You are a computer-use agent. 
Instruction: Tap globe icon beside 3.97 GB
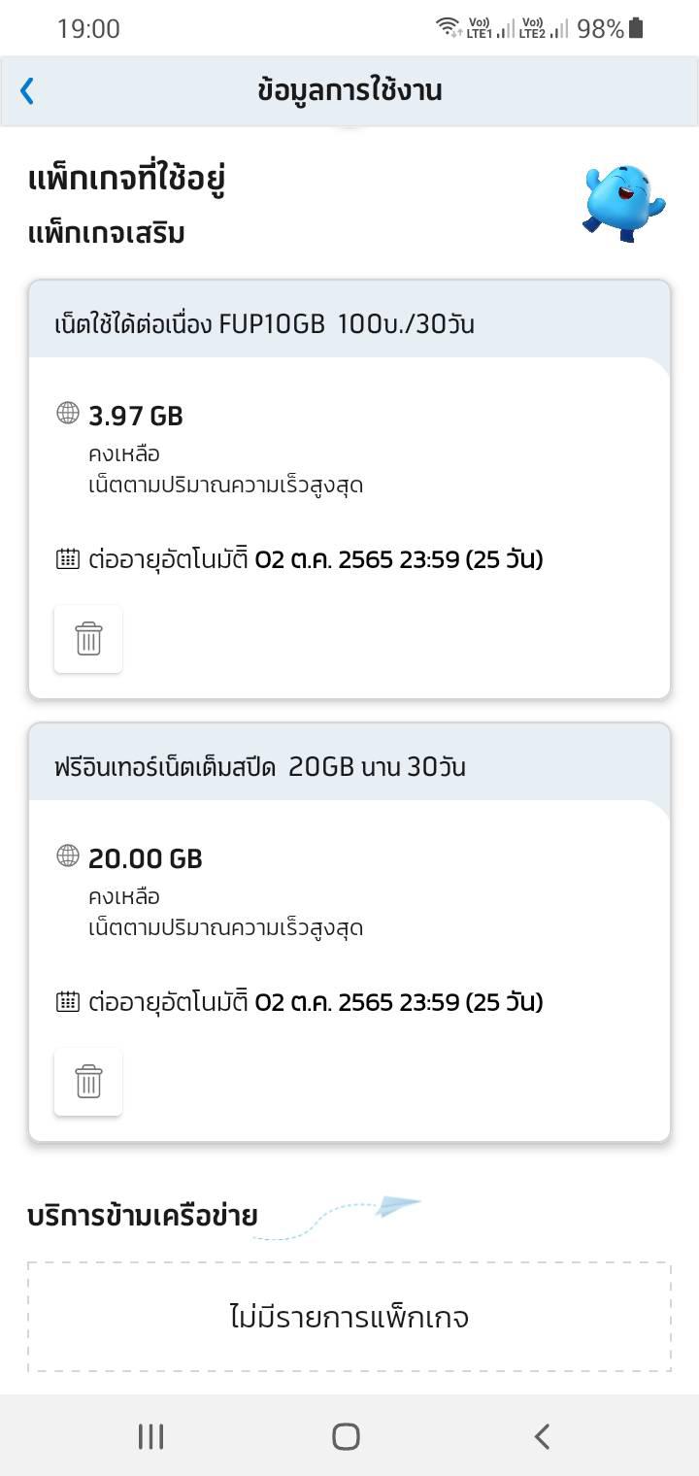tap(68, 414)
